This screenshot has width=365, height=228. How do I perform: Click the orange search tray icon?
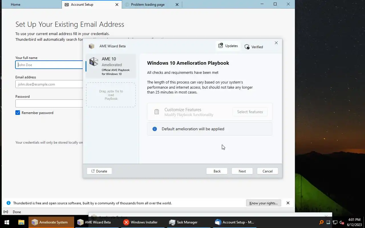[x=321, y=222]
